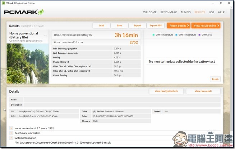Click the result file path text
The image size is (235, 149).
click(x=63, y=143)
